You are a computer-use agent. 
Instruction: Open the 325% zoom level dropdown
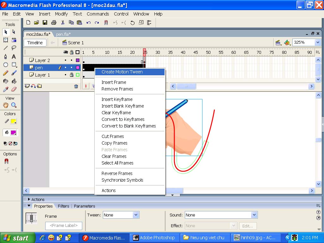pos(318,42)
